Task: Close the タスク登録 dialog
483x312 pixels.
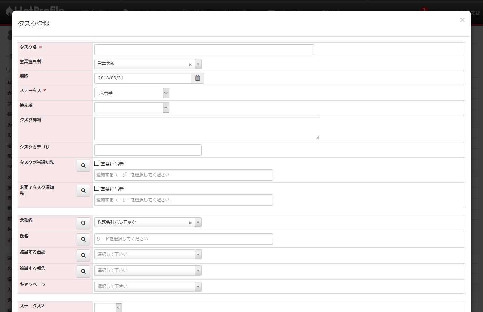Action: [462, 20]
